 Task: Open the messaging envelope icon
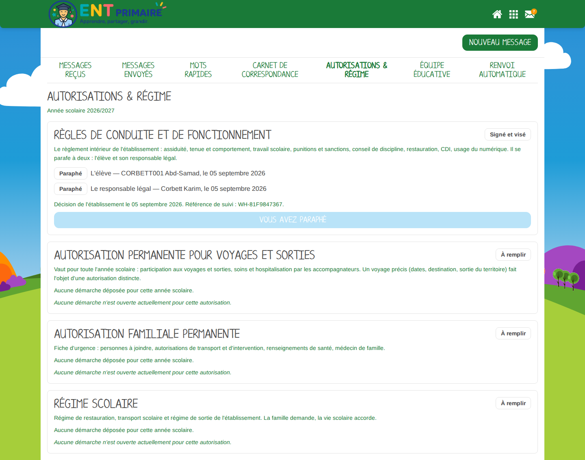coord(530,14)
